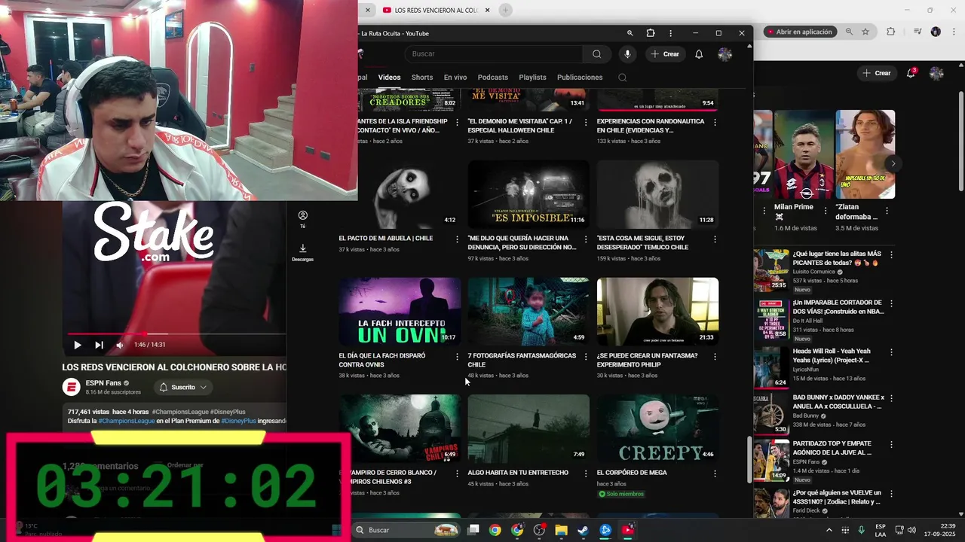
Task: Click the #DisneyPlus hashtag next to view count
Action: [228, 412]
